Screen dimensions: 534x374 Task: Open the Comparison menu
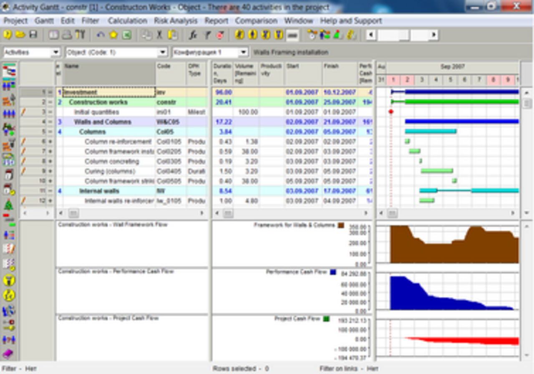coord(256,20)
